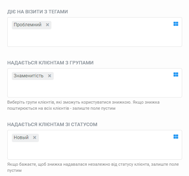189x176 pixels.
Task: Open group list grid icon in client groups field
Action: [176, 75]
